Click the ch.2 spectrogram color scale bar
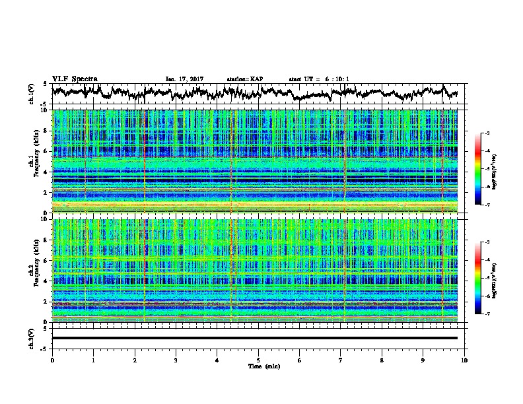Viewport: 523px width, 404px height. click(x=478, y=278)
